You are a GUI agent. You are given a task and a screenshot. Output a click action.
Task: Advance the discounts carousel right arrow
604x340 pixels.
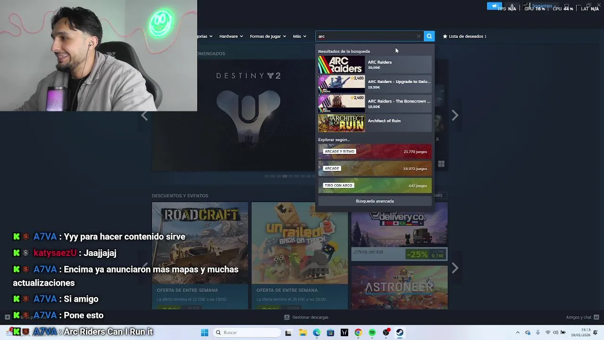coord(455,268)
